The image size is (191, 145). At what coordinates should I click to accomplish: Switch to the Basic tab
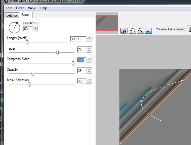[25, 15]
